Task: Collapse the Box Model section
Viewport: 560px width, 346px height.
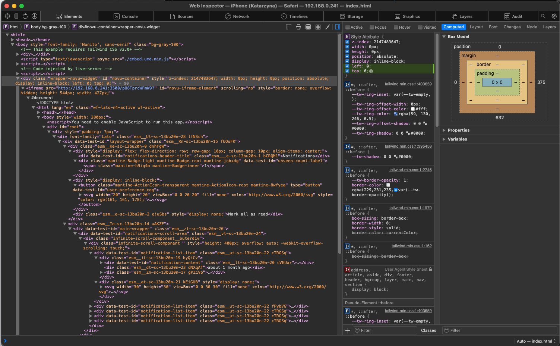Action: tap(444, 36)
